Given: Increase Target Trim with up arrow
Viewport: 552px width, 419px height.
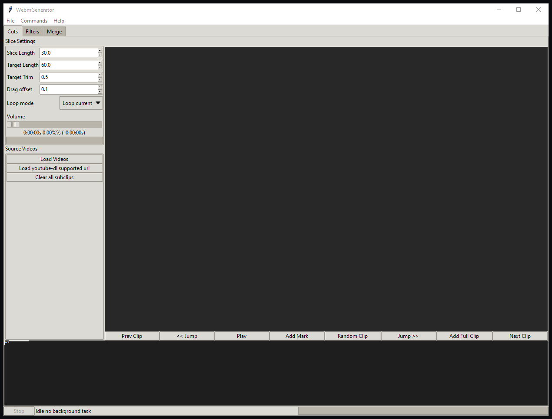Looking at the screenshot, I should 100,75.
